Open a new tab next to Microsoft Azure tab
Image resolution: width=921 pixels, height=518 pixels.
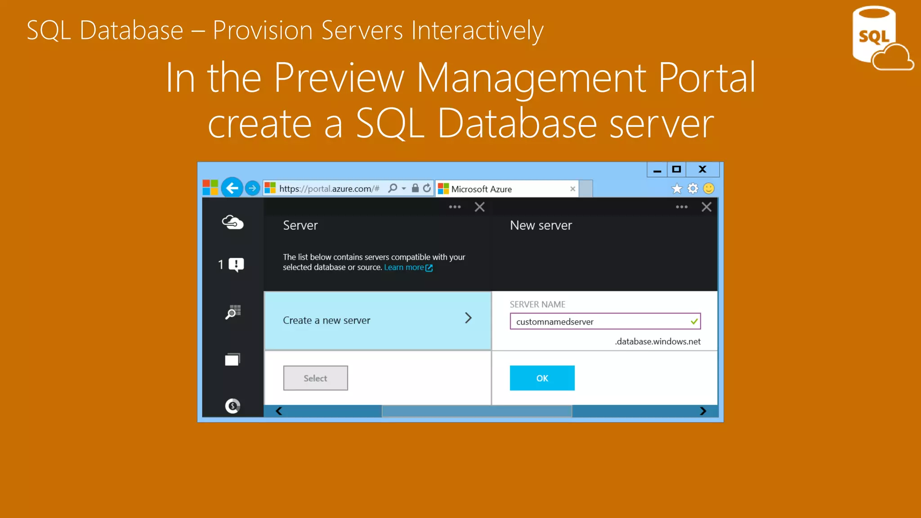[x=586, y=189]
